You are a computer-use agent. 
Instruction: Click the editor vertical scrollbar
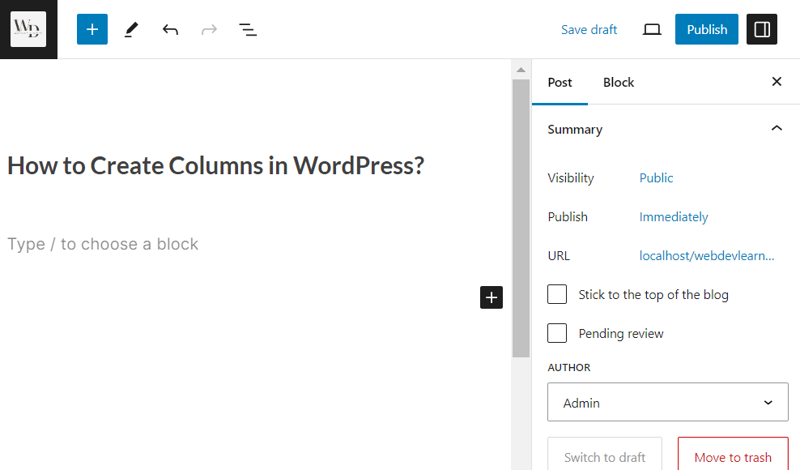click(521, 219)
